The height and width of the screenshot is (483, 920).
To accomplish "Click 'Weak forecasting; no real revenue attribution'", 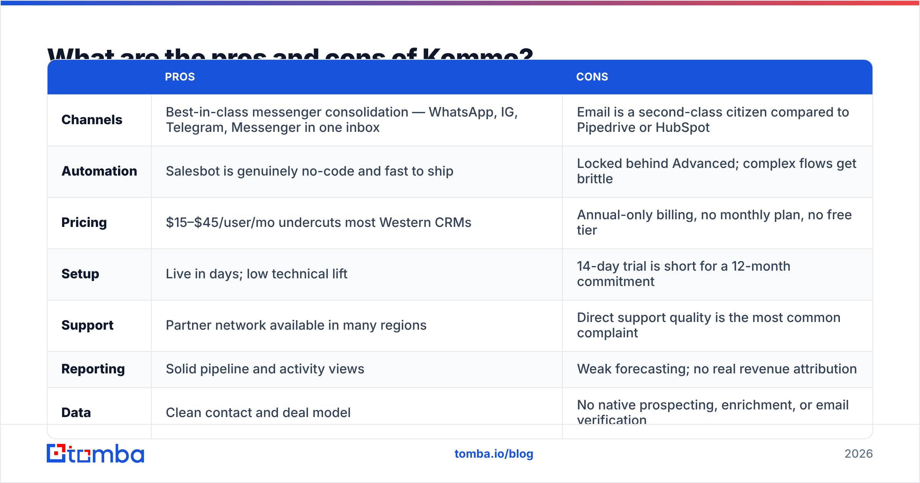I will click(717, 369).
